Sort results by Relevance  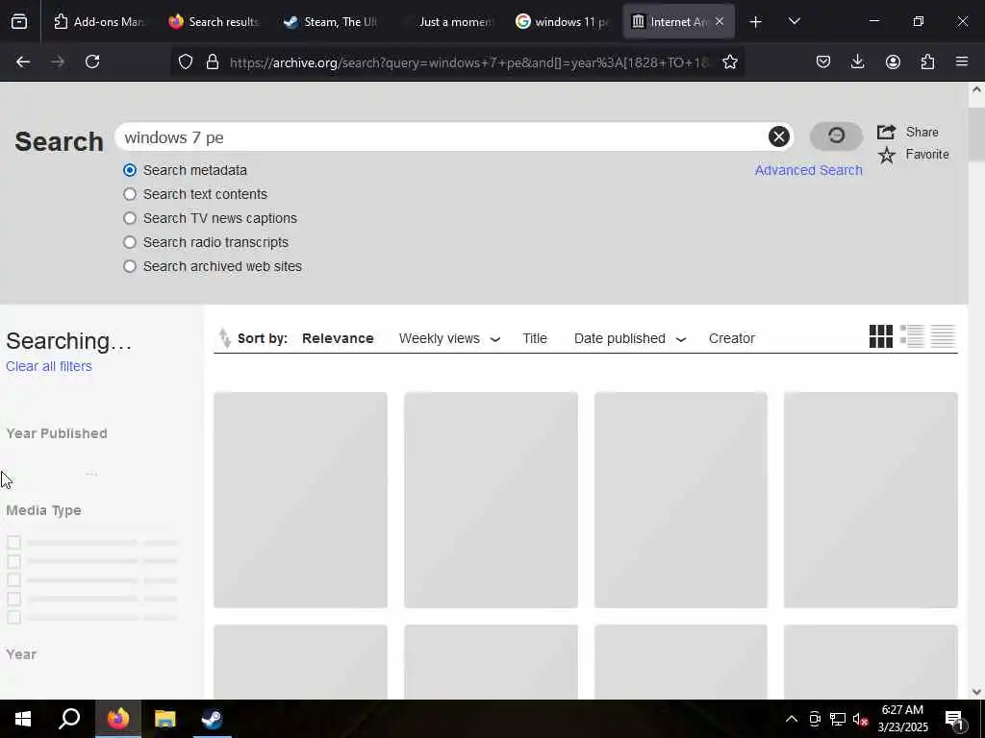[338, 338]
